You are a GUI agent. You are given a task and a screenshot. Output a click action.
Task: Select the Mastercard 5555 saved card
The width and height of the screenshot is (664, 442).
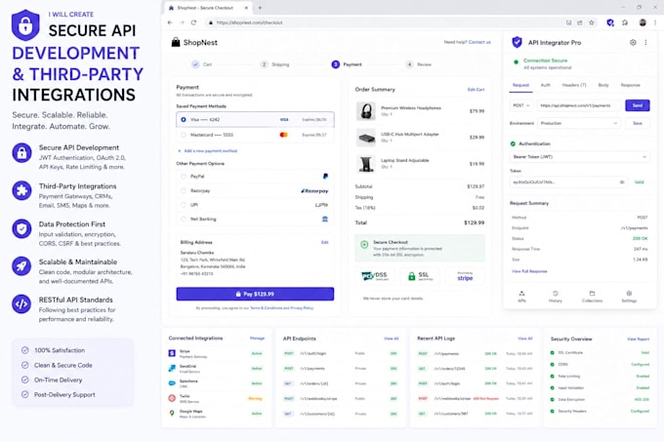(x=255, y=135)
